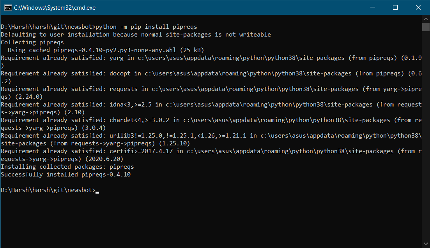Image resolution: width=430 pixels, height=248 pixels.
Task: Minimize the command prompt window
Action: pos(372,7)
